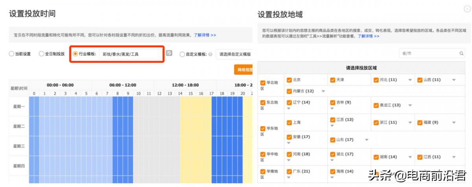This screenshot has width=472, height=187.
Task: Toggle the 上海 checkbox
Action: [289, 122]
